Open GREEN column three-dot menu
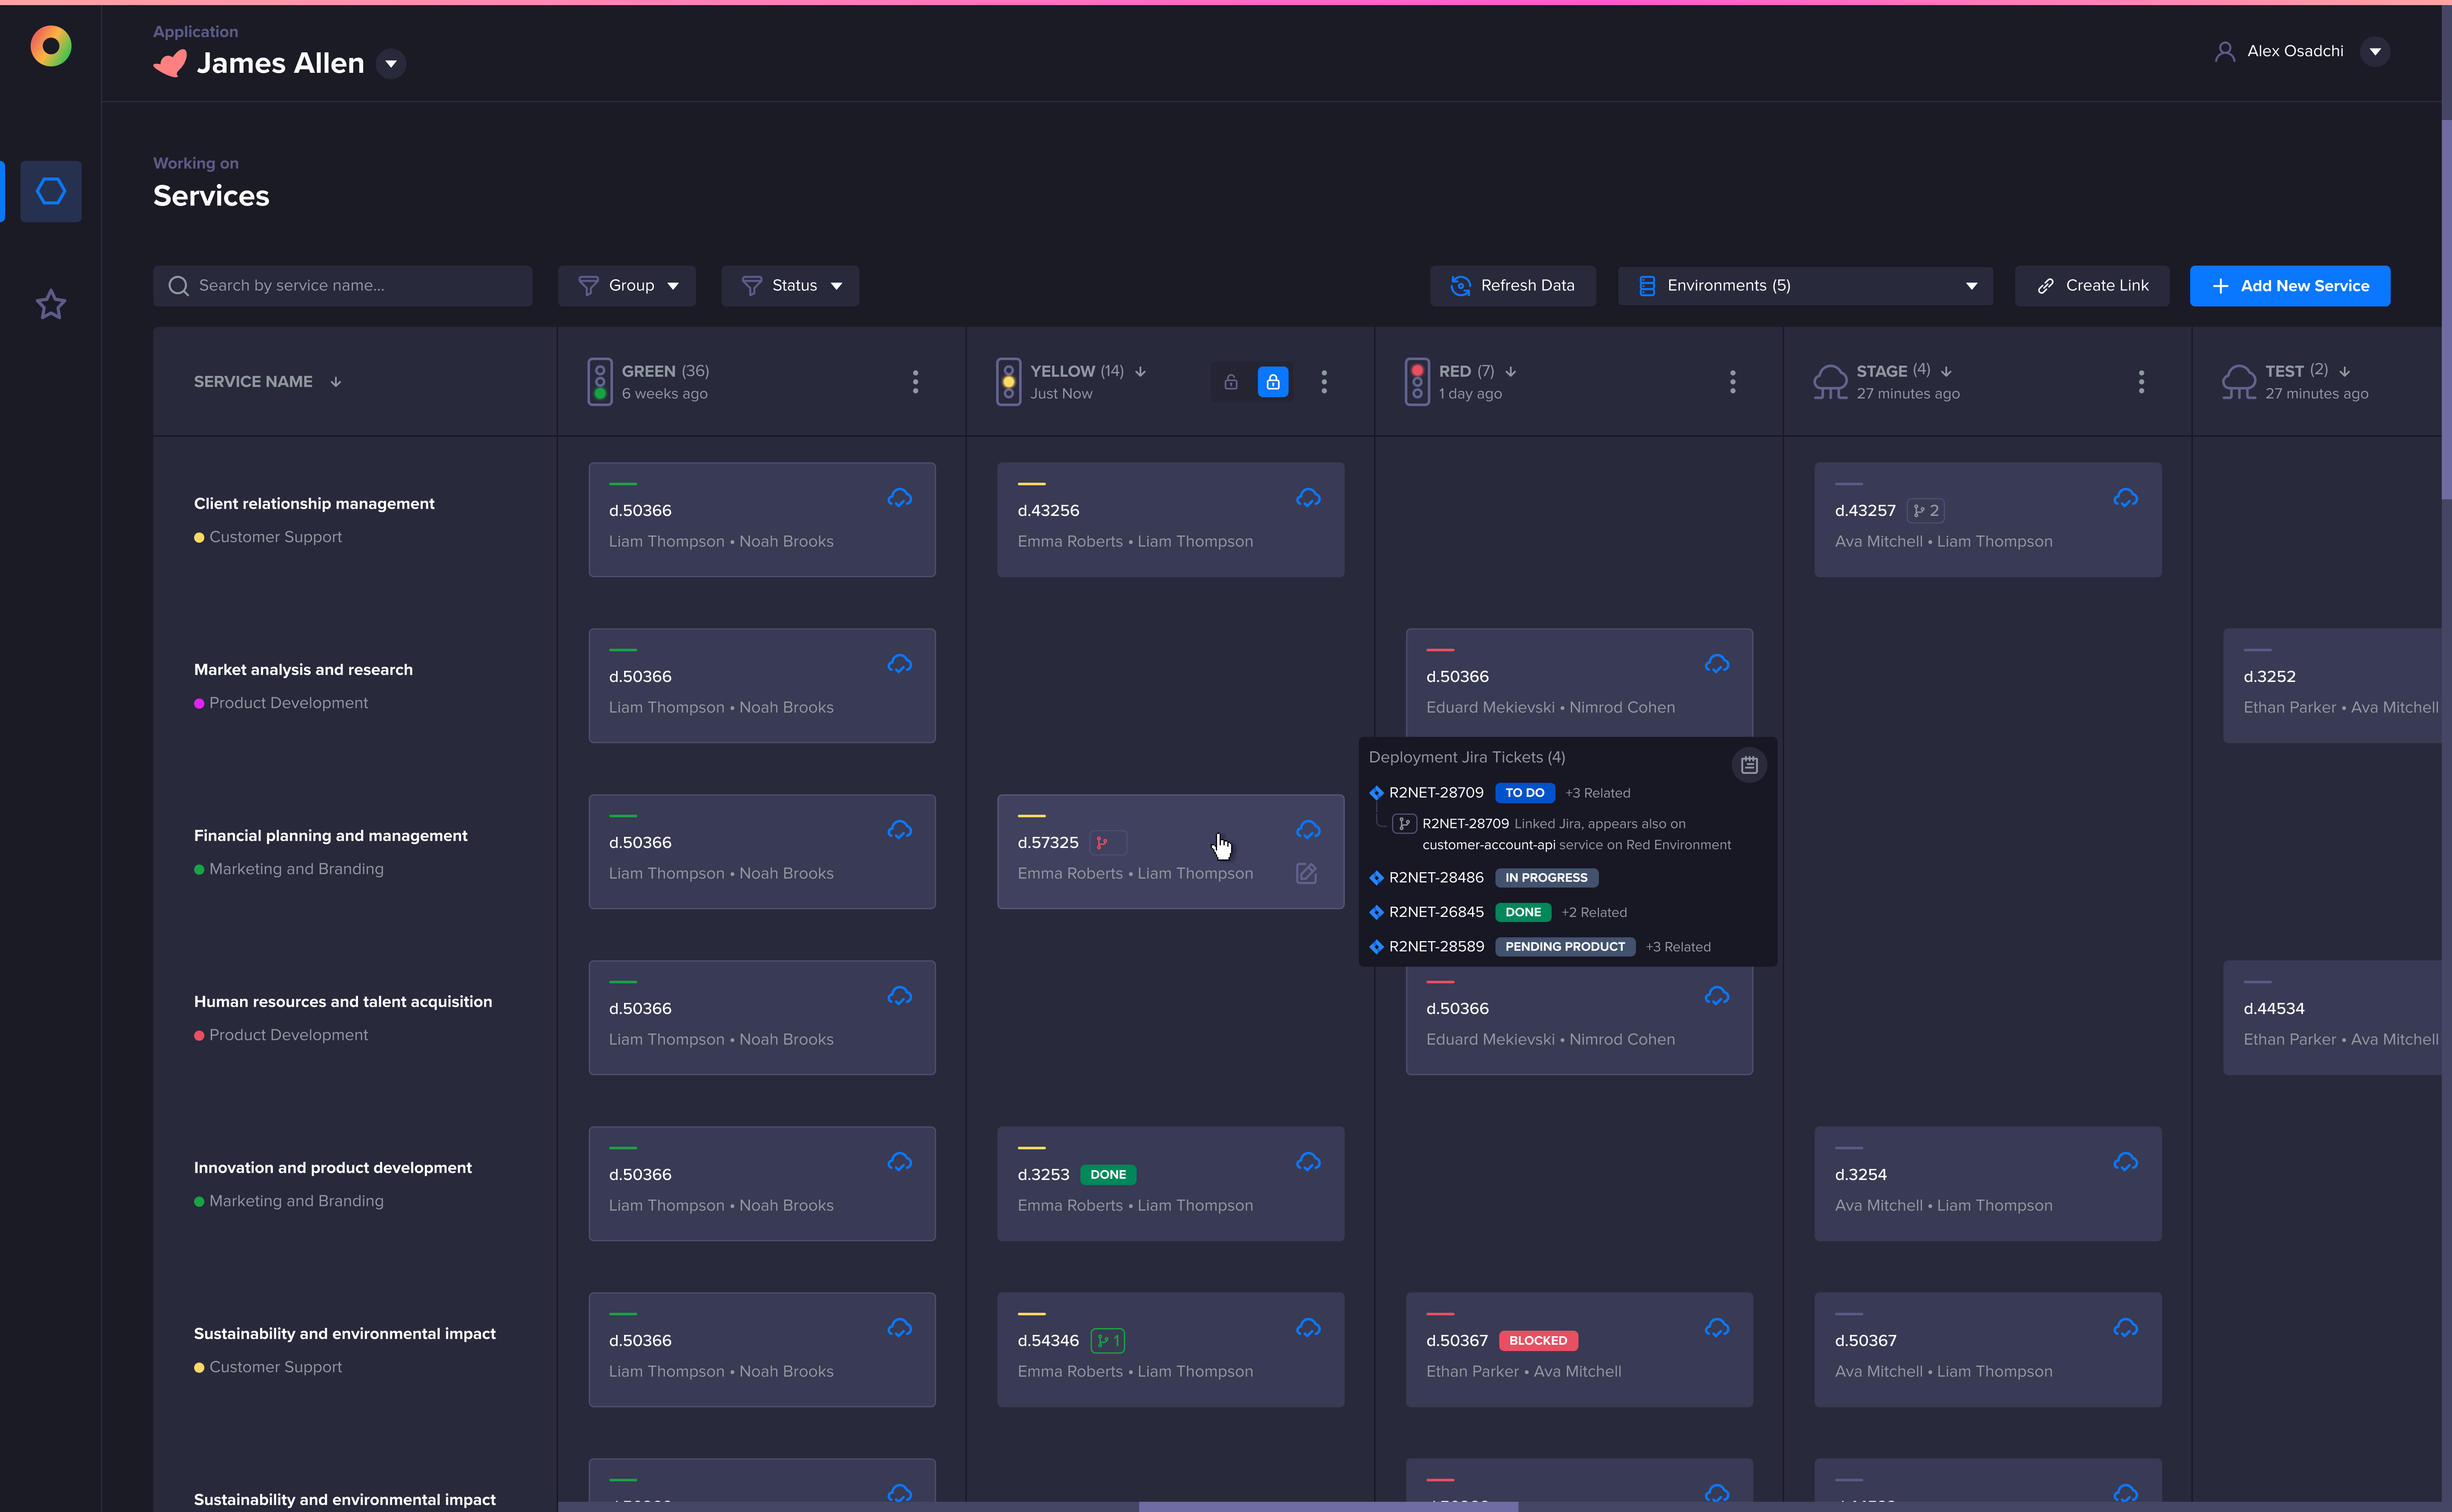2452x1512 pixels. click(x=915, y=382)
